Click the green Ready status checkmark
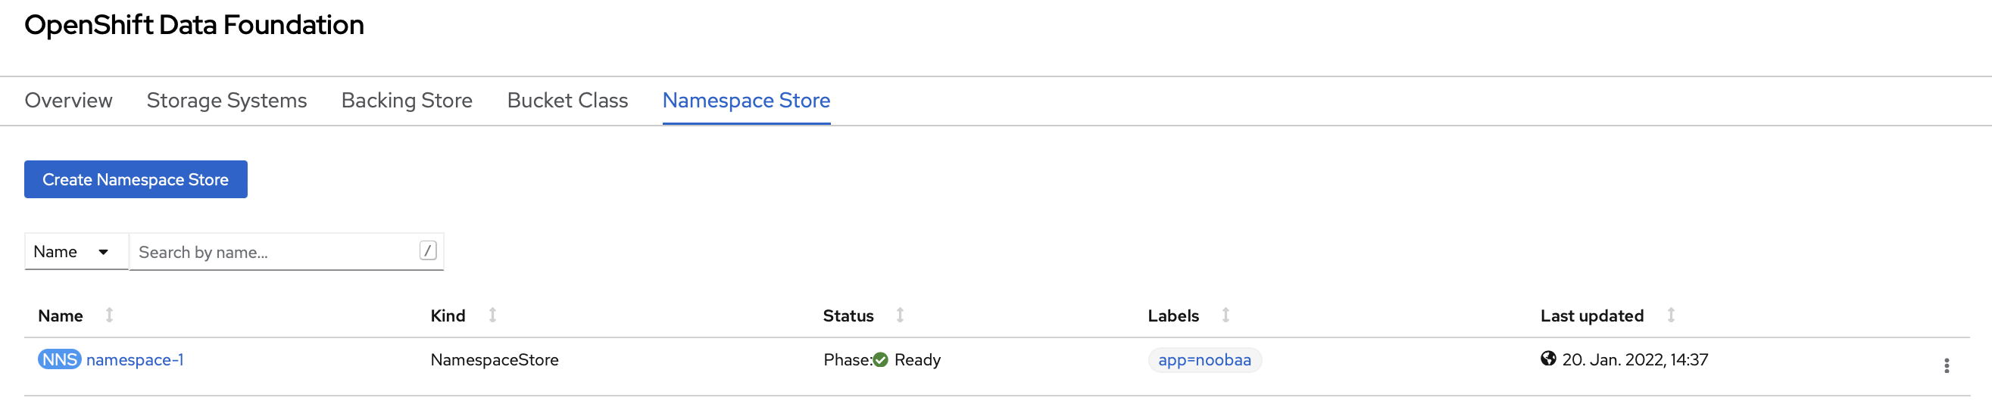Screen dimensions: 1992x404 pyautogui.click(x=880, y=359)
